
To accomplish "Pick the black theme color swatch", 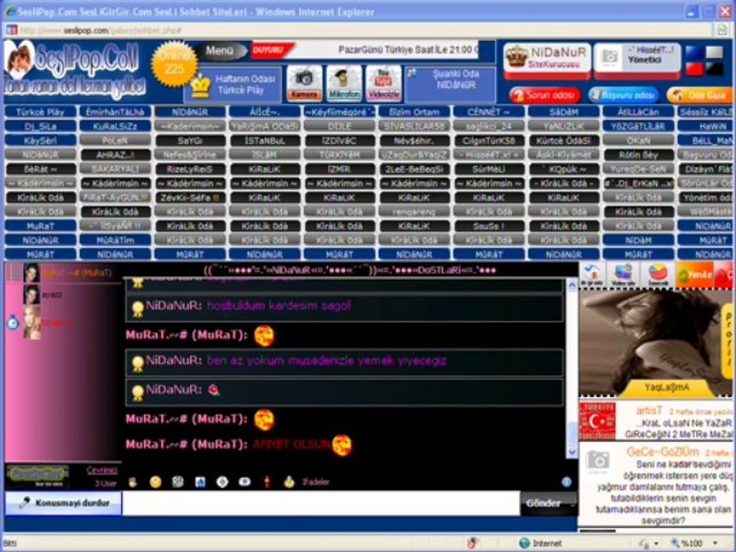I will pyautogui.click(x=715, y=69).
